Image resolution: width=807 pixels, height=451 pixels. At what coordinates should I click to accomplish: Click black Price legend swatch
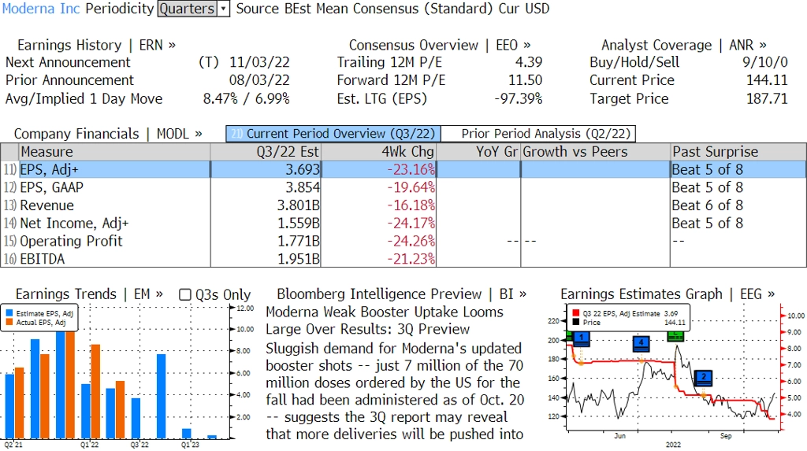[576, 323]
